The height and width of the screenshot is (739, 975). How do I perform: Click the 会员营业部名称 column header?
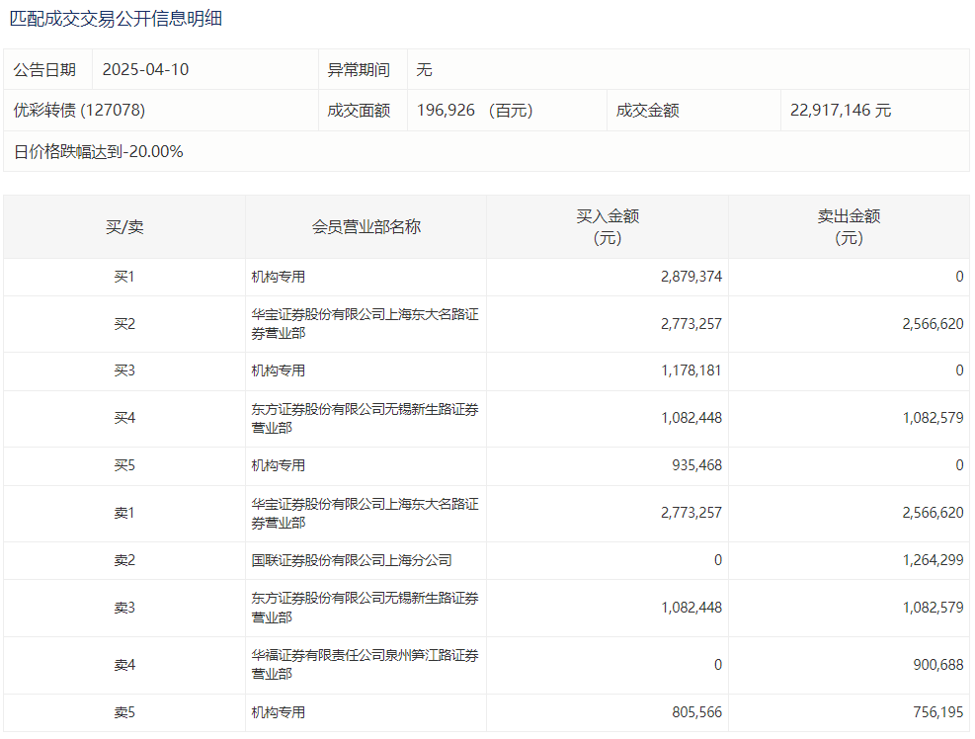tap(366, 227)
